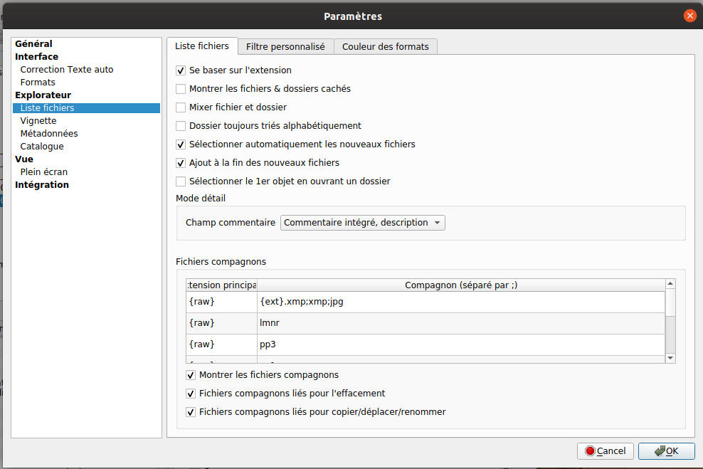The height and width of the screenshot is (469, 703).
Task: Switch to 'Filtre personnalisé' tab
Action: click(285, 47)
